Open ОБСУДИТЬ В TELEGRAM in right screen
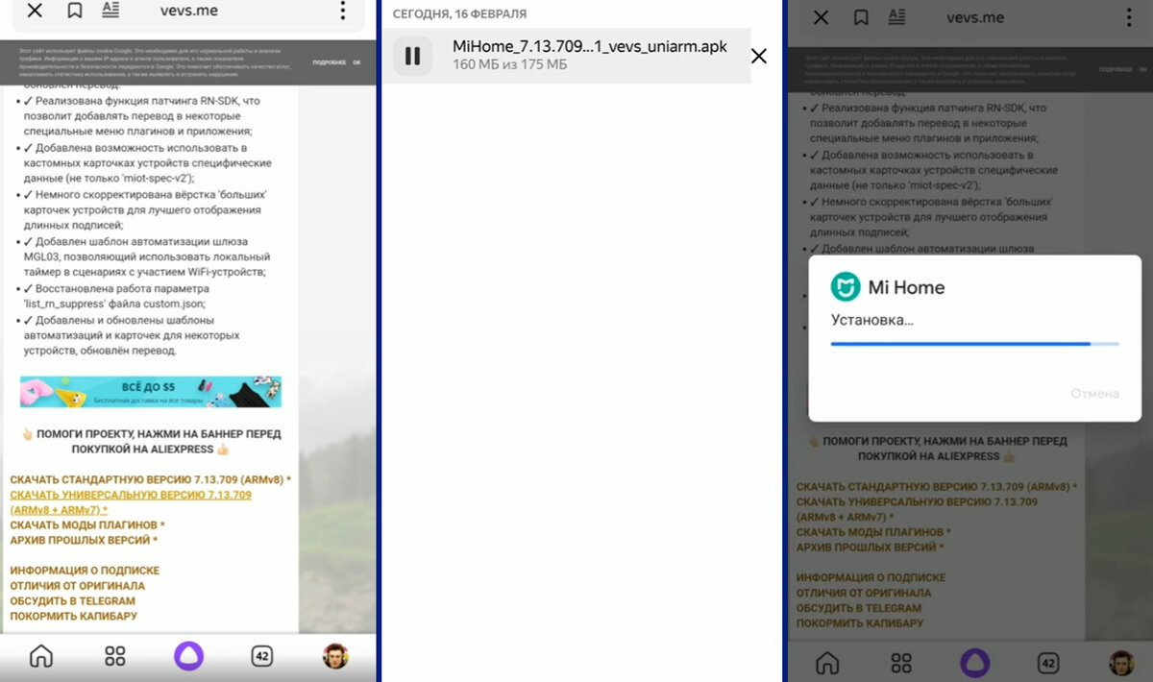 tap(859, 608)
